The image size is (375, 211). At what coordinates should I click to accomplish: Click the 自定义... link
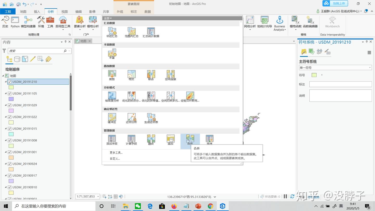coord(115,158)
